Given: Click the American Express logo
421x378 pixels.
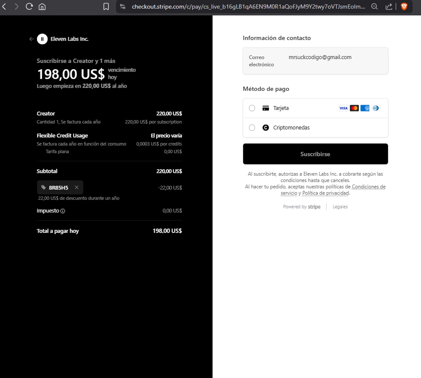Looking at the screenshot, I should [365, 108].
